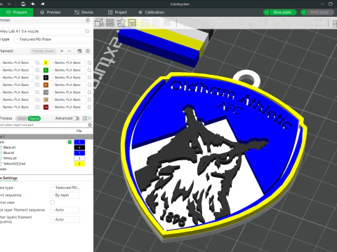Open the Device tab
Image resolution: width=337 pixels, height=252 pixels.
tap(84, 13)
